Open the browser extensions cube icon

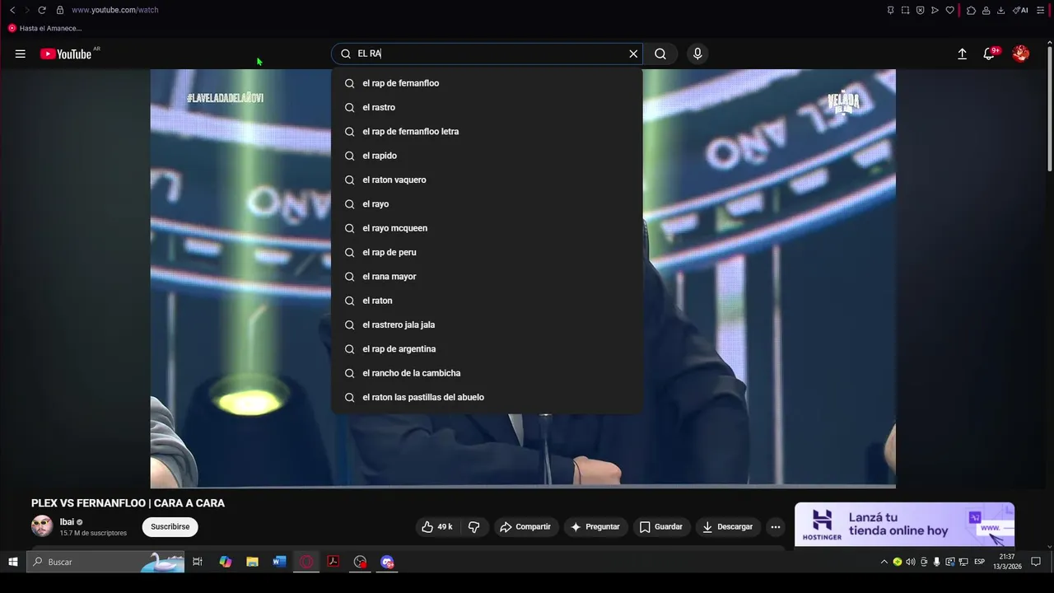(972, 10)
